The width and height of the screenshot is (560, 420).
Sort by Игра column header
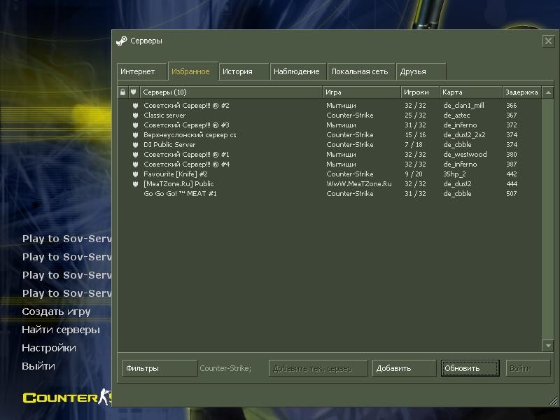coord(361,92)
